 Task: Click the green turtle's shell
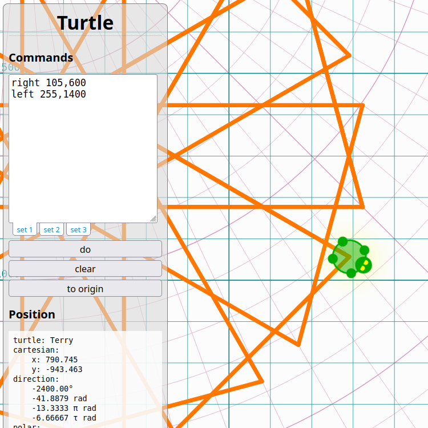346,256
